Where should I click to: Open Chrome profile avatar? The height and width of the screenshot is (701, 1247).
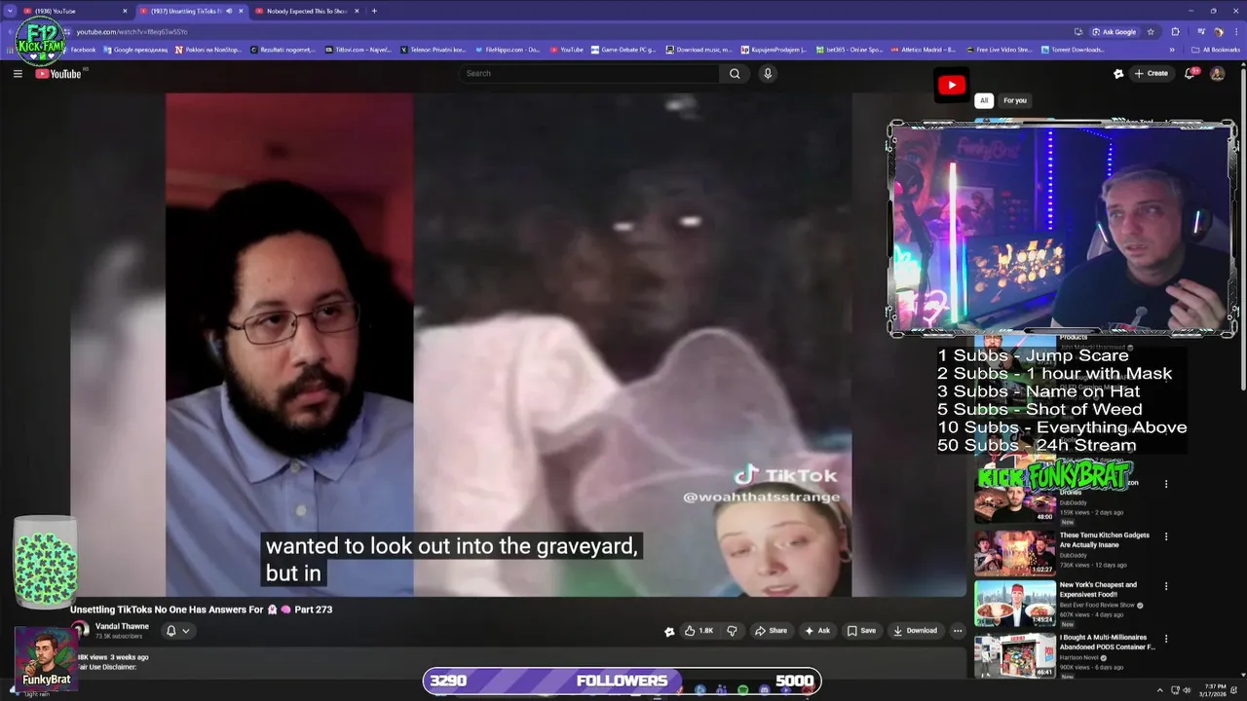(x=1218, y=31)
